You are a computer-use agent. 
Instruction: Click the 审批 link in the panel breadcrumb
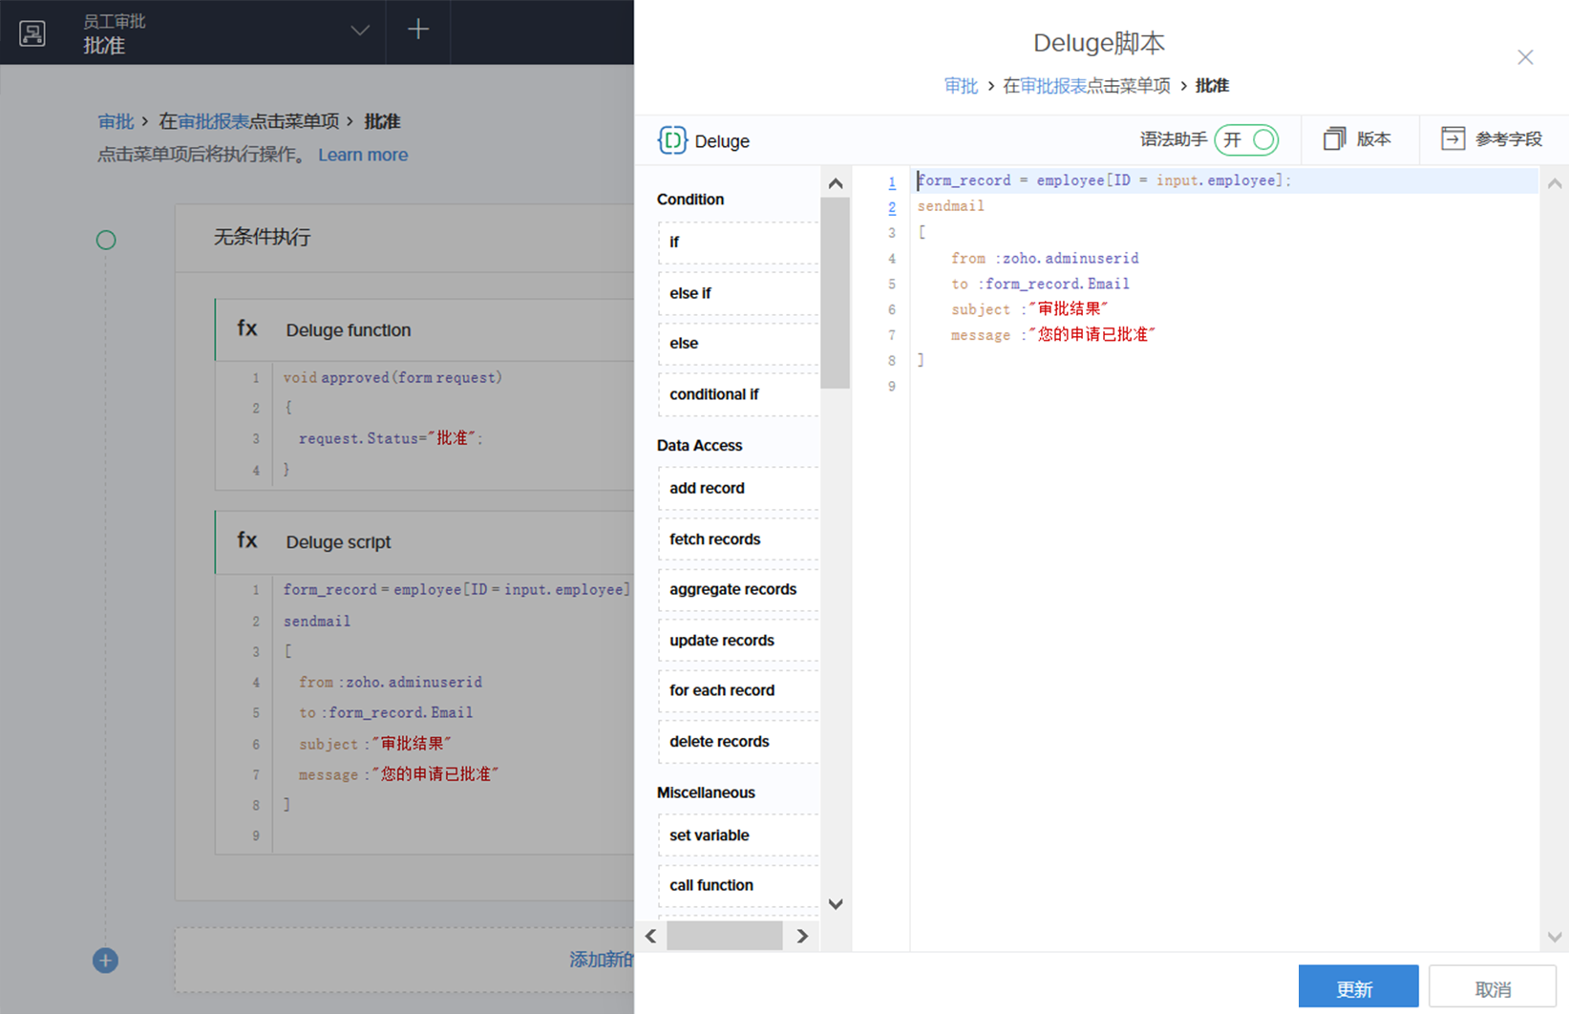[961, 86]
